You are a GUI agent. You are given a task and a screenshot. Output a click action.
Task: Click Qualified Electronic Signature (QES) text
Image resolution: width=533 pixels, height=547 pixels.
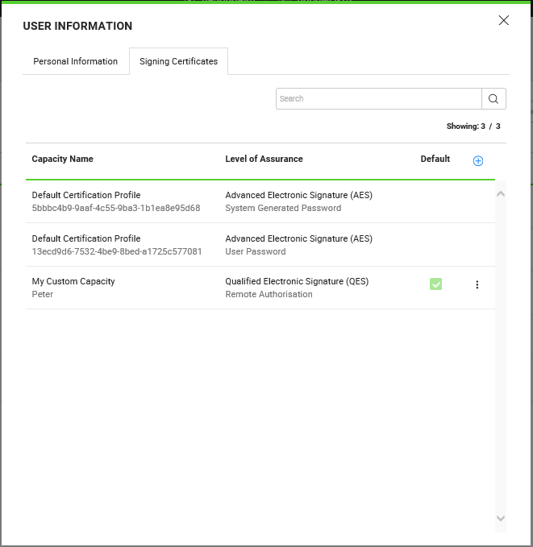pyautogui.click(x=296, y=281)
